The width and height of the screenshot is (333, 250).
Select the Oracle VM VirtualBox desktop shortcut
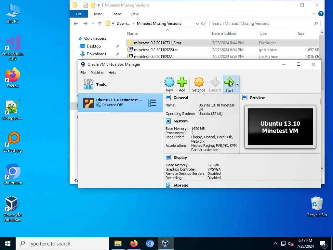(12, 209)
